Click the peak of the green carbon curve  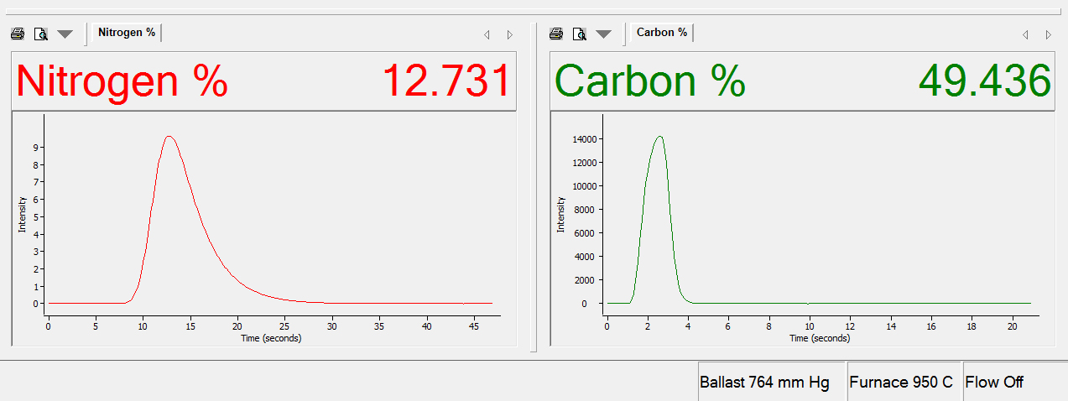click(660, 137)
